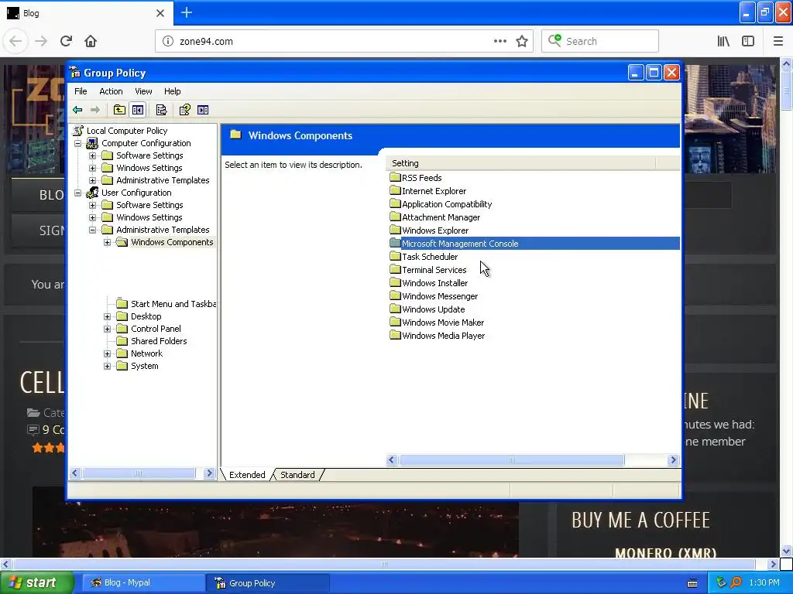Open the View menu
Screen dimensions: 793x594
pyautogui.click(x=143, y=91)
